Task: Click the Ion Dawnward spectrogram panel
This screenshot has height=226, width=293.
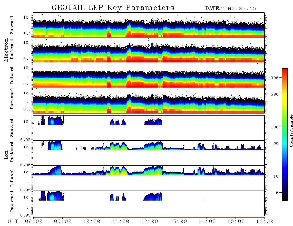Action: coord(149,203)
